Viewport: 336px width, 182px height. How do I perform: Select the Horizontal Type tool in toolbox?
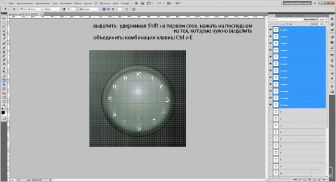pyautogui.click(x=4, y=81)
